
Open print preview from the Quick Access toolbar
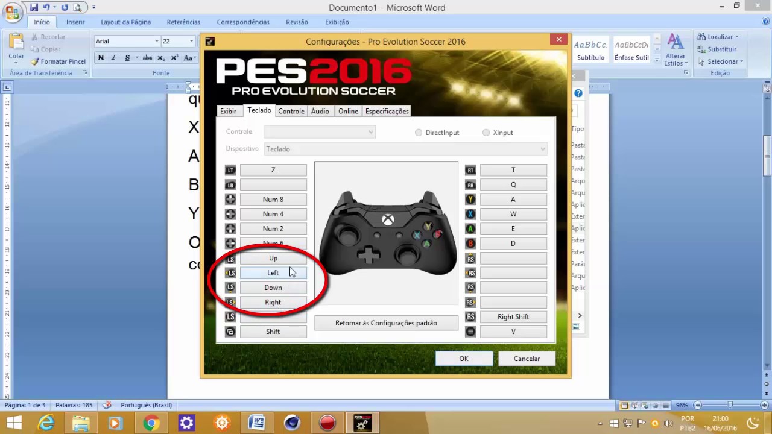point(78,7)
